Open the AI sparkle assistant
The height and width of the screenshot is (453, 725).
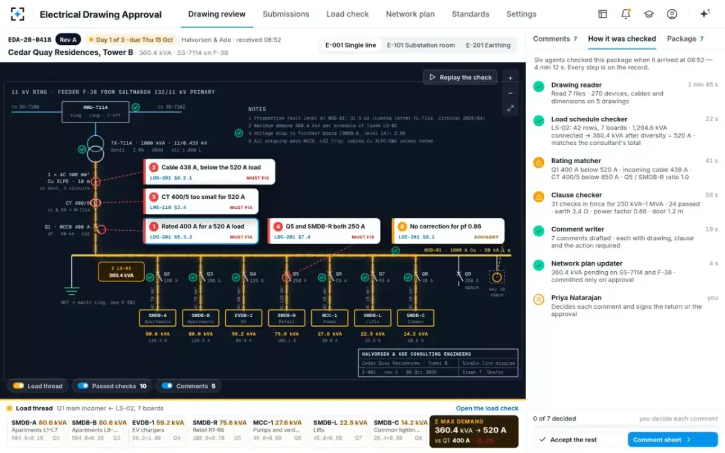(704, 14)
